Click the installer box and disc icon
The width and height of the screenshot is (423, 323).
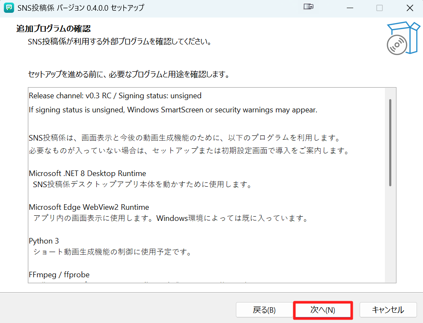click(403, 38)
